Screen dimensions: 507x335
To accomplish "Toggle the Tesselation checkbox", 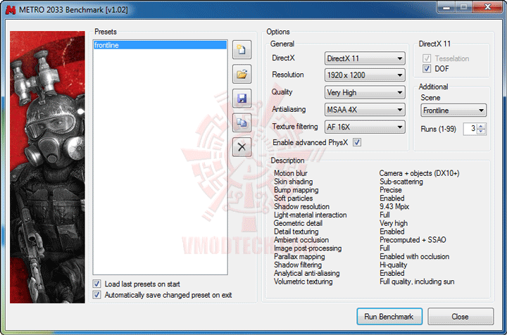I will click(427, 58).
